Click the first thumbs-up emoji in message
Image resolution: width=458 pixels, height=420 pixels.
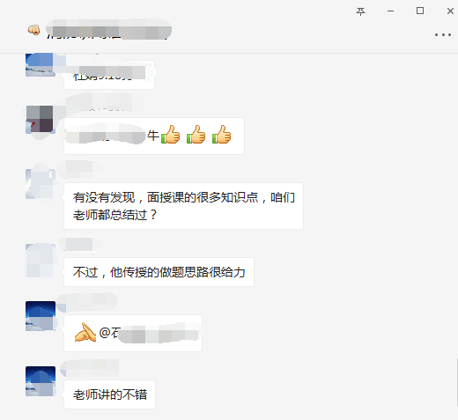[x=171, y=135]
